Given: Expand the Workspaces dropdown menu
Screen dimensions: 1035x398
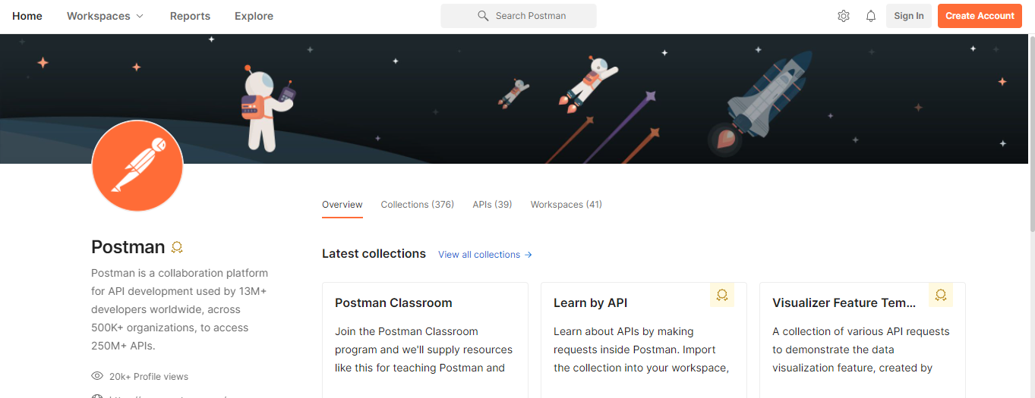Looking at the screenshot, I should click(x=105, y=16).
